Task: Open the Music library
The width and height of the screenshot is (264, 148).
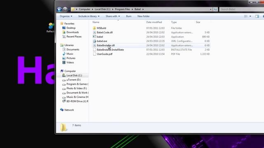Action: (70, 54)
